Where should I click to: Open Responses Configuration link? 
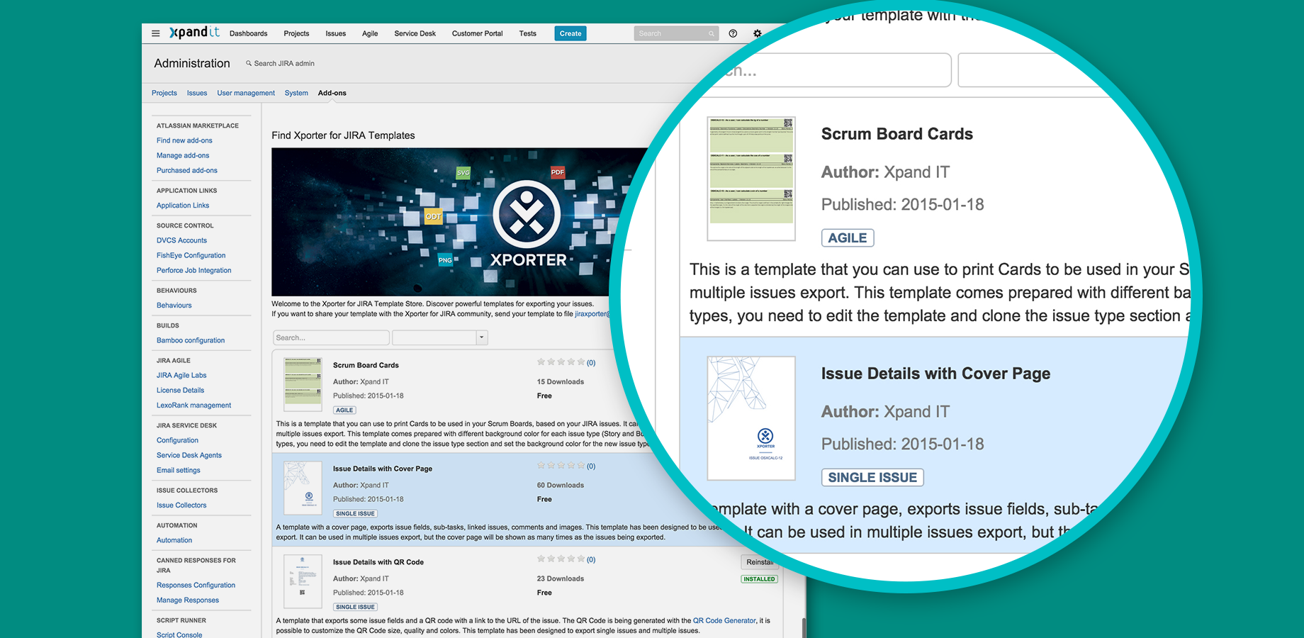click(x=196, y=586)
